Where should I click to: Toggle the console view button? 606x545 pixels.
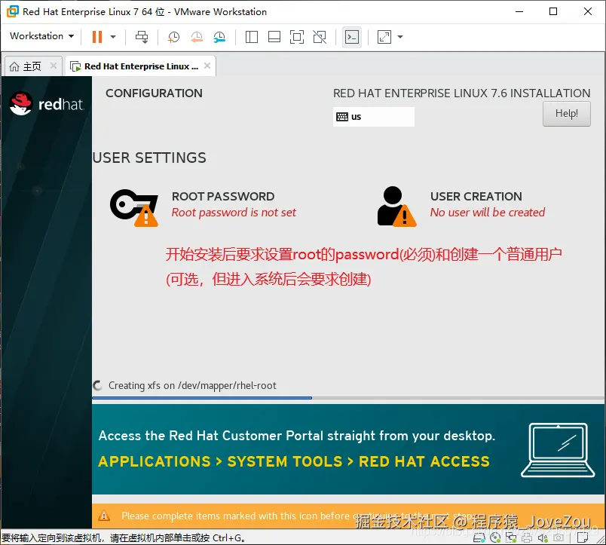coord(352,37)
